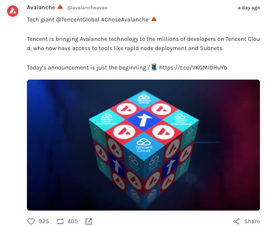
Task: Click the post text about Subnets
Action: coord(143,44)
